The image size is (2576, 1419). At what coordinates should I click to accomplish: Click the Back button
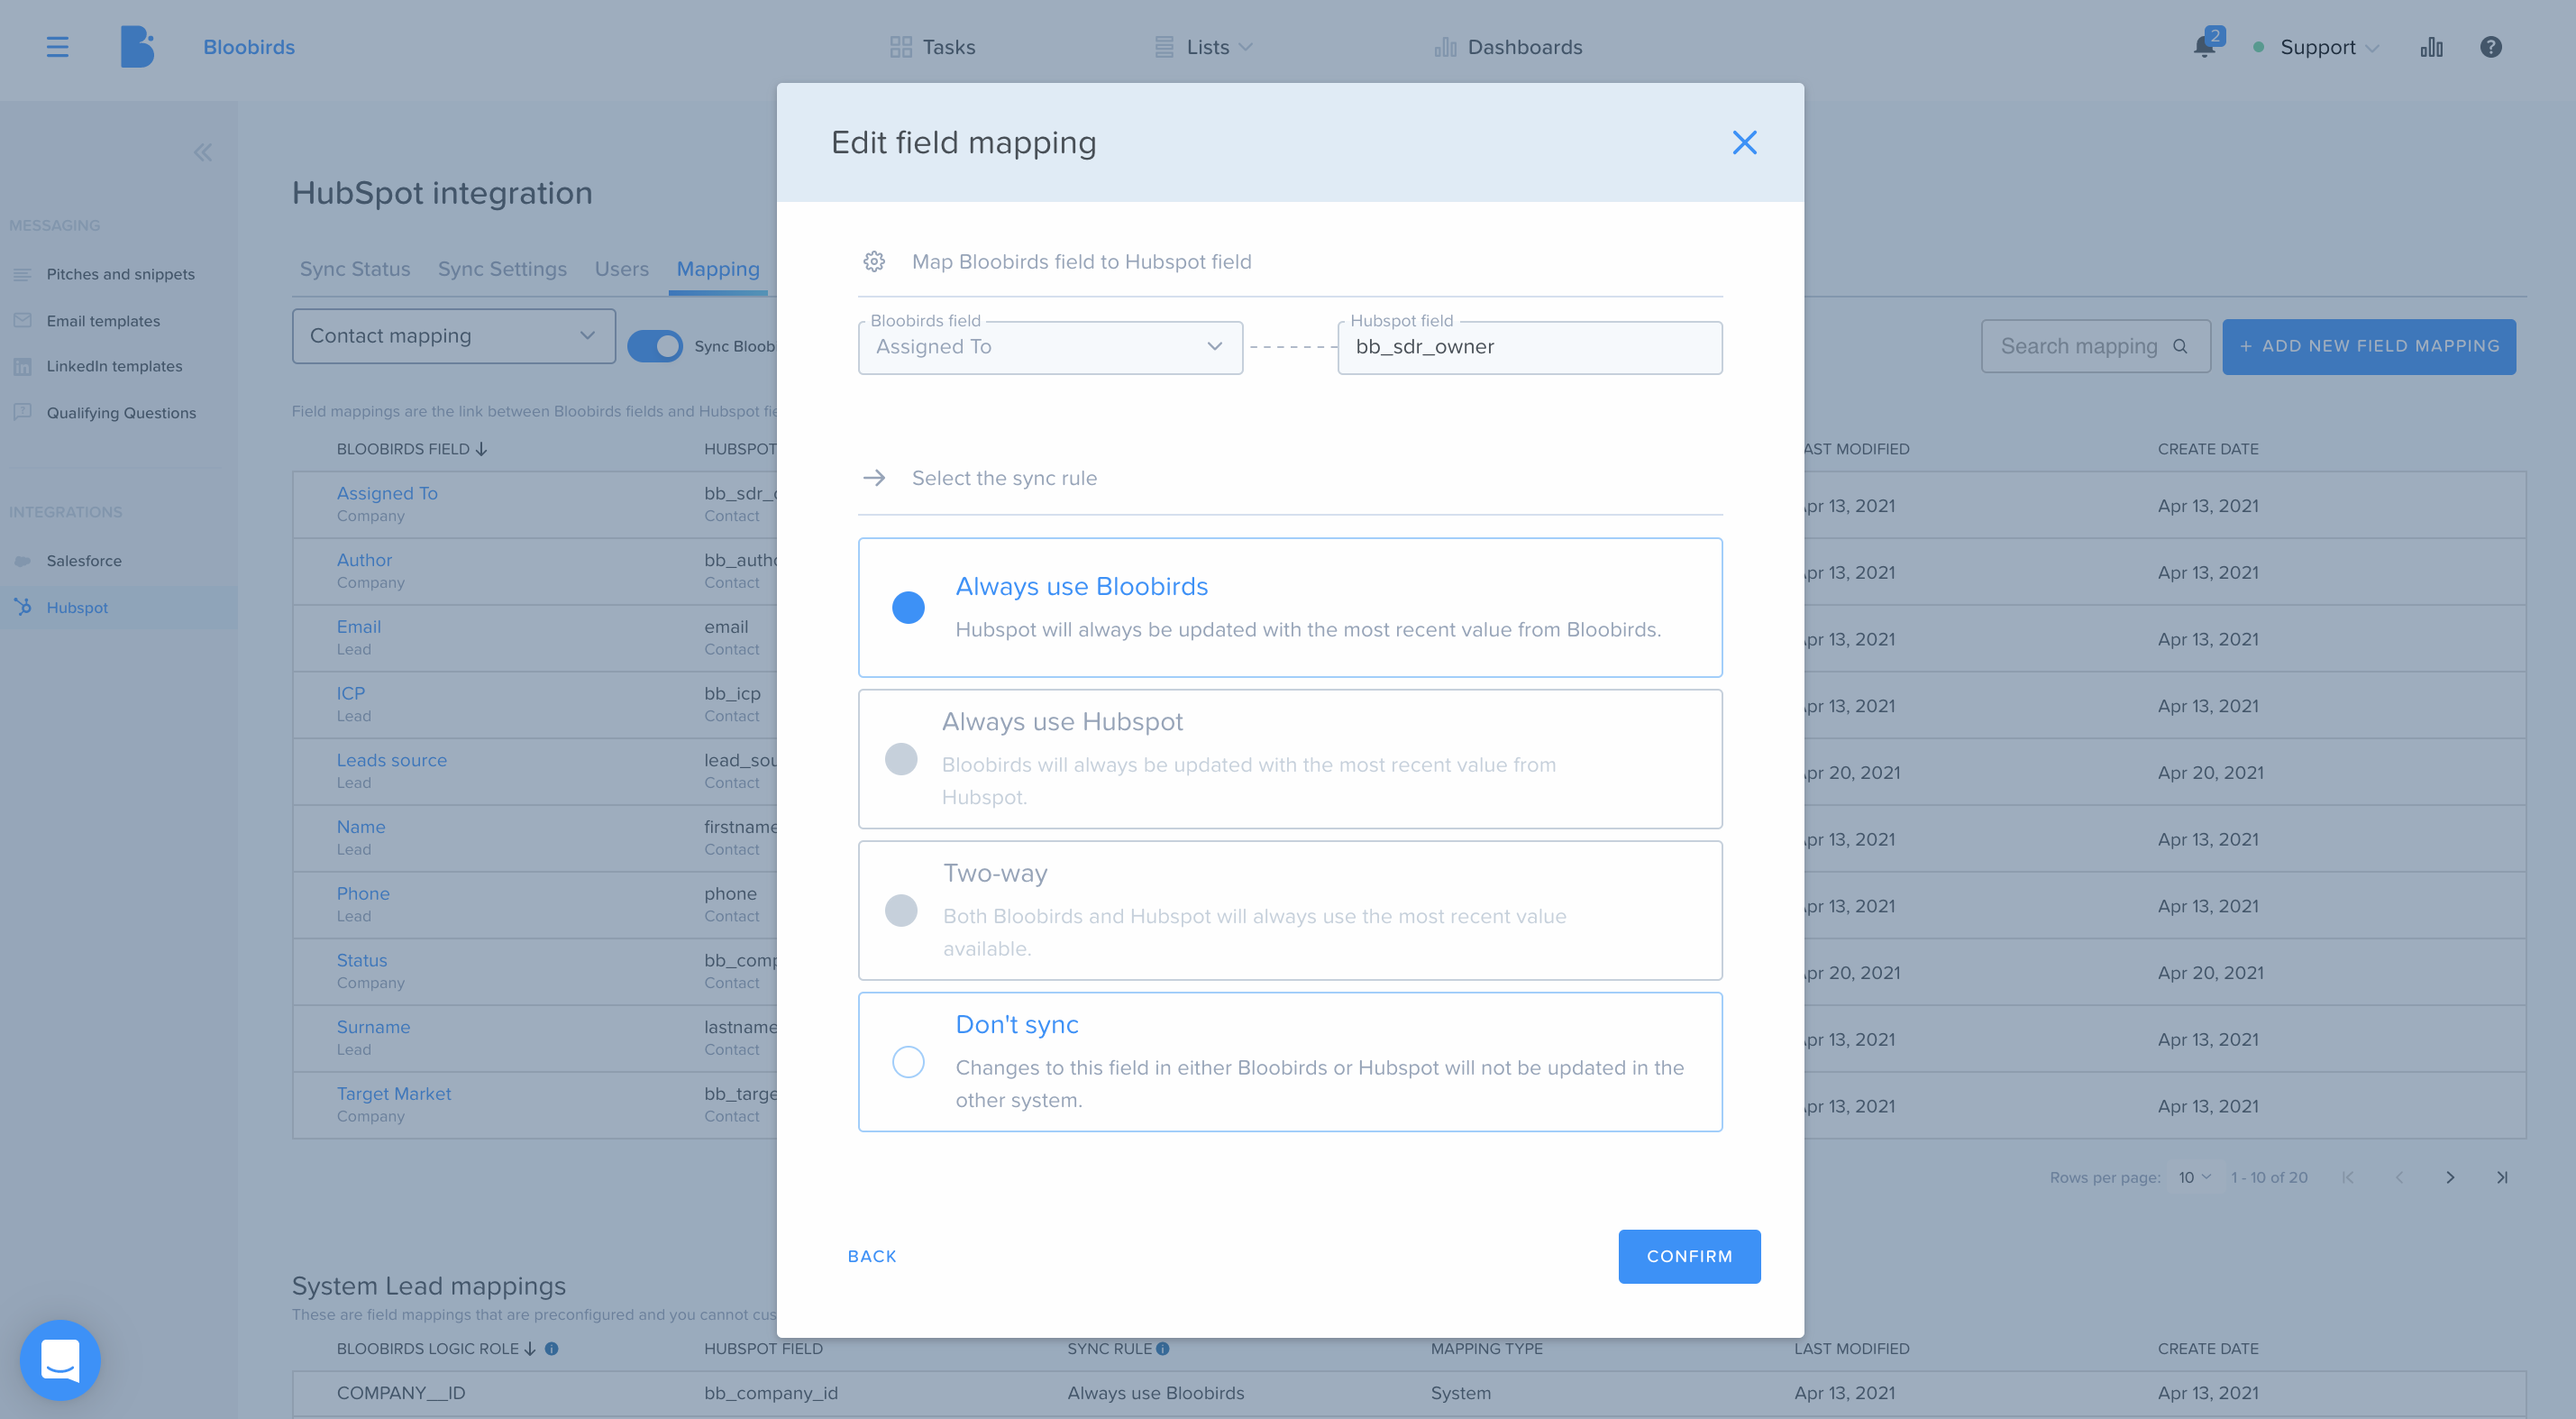[872, 1256]
